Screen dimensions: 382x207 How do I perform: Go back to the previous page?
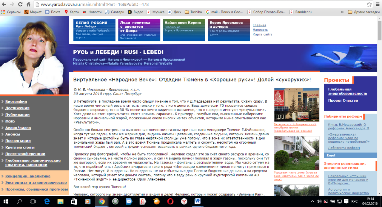tap(4, 4)
